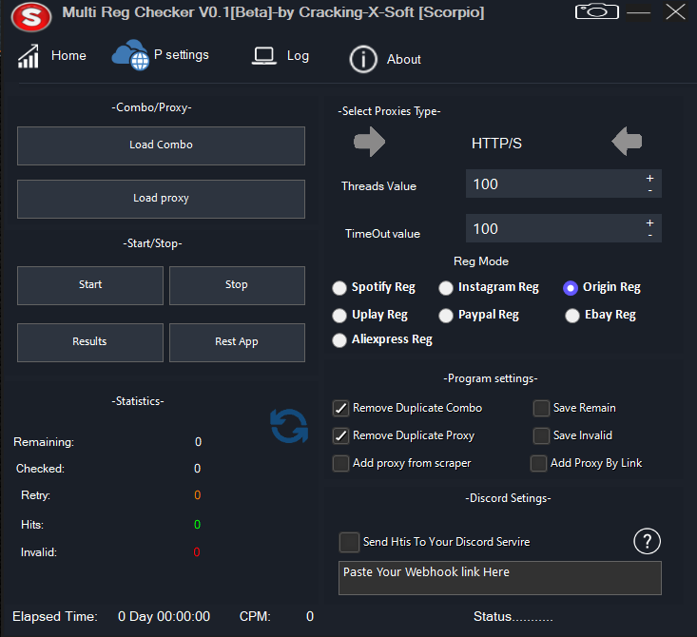Click the red S application logo
Viewport: 697px width, 637px height.
pos(31,17)
